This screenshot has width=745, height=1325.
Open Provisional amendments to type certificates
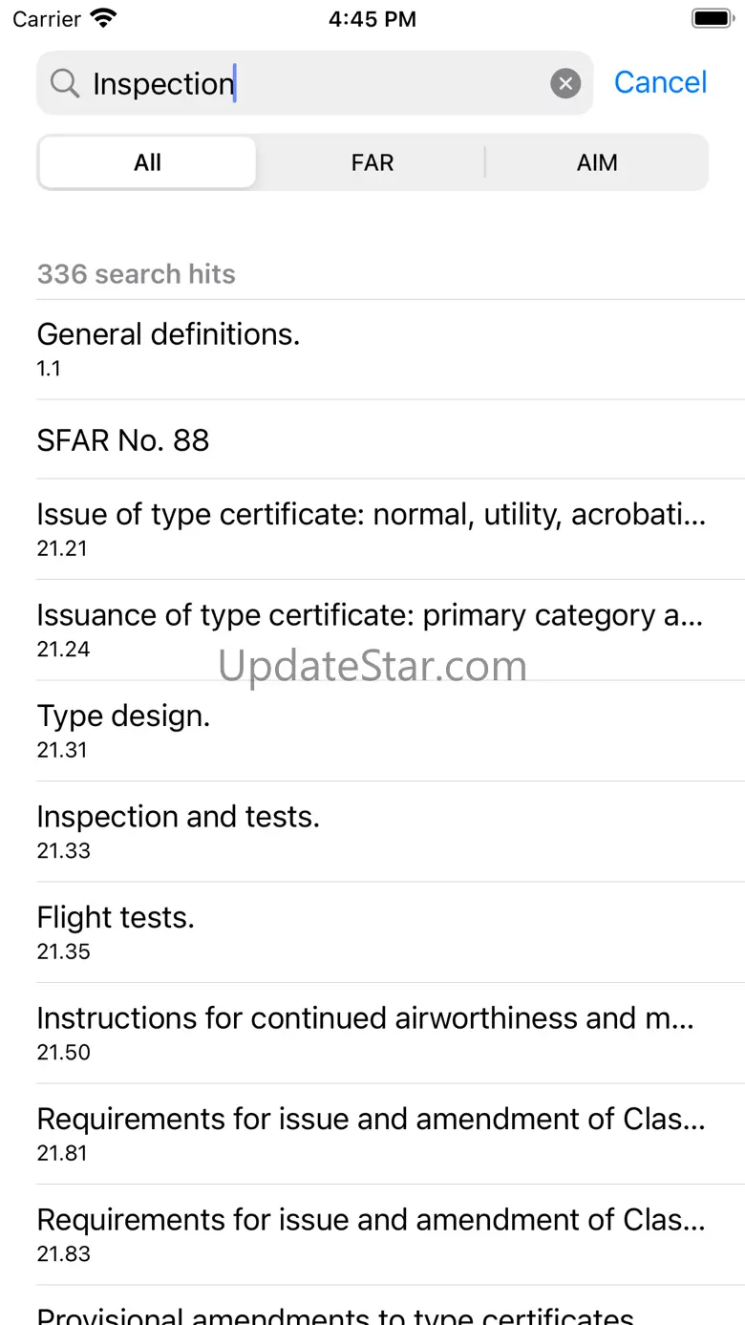pos(372,1311)
